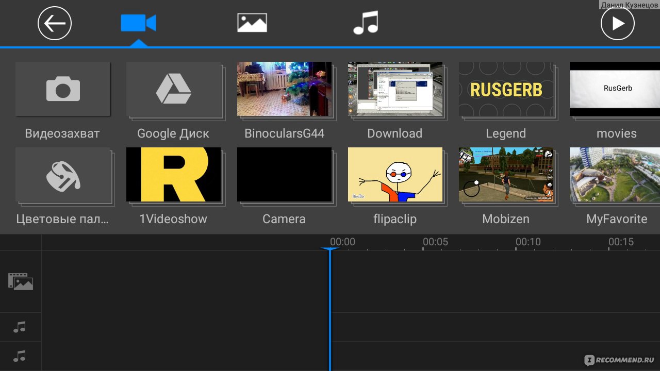
Task: Play the project preview with the circled play button
Action: [617, 23]
